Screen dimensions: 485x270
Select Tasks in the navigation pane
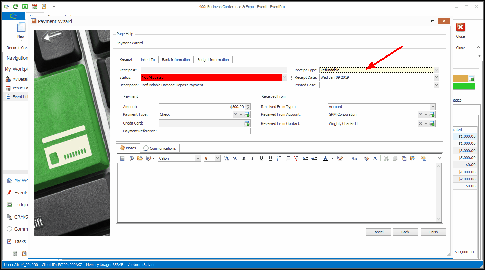20,241
